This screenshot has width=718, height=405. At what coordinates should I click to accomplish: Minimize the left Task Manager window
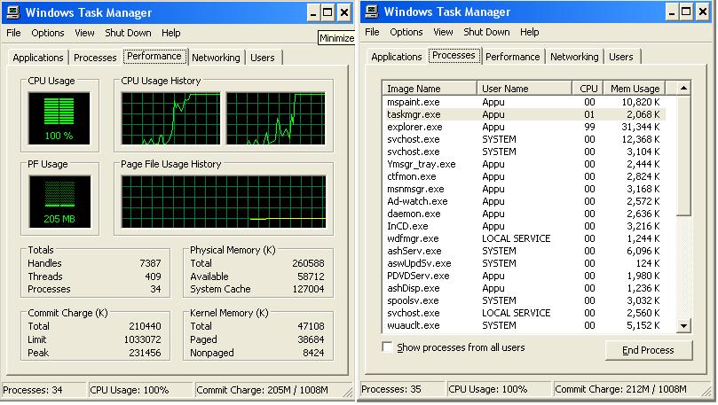pos(312,12)
